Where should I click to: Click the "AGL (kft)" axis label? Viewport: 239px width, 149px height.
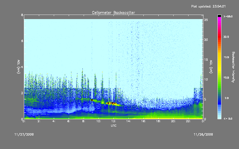[x=211, y=67]
